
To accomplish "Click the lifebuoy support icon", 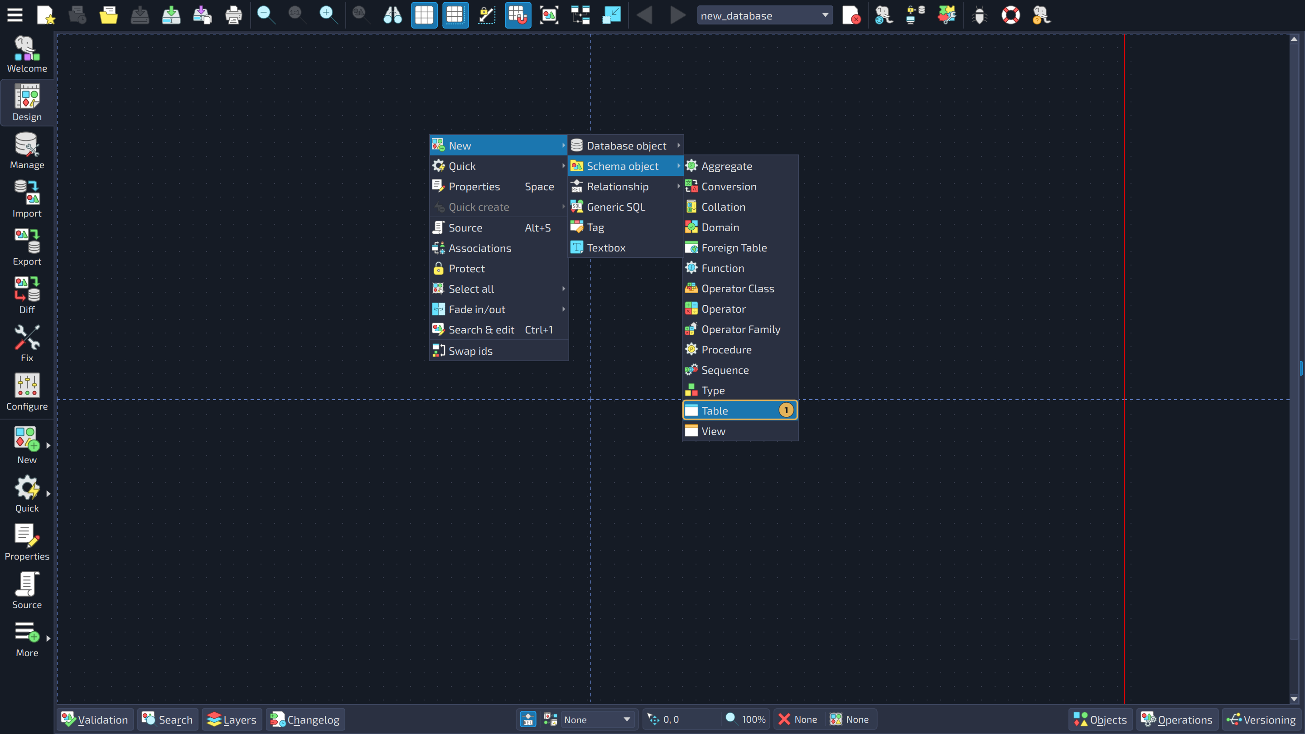I will (x=1010, y=15).
